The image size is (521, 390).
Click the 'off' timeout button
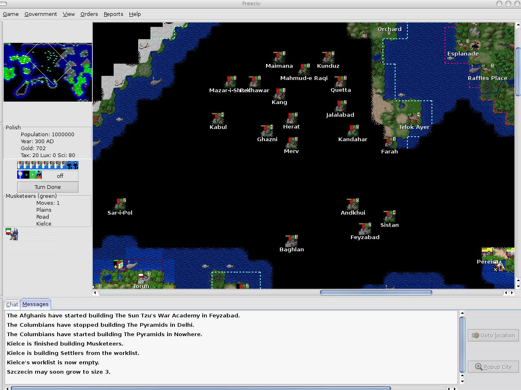(60, 176)
